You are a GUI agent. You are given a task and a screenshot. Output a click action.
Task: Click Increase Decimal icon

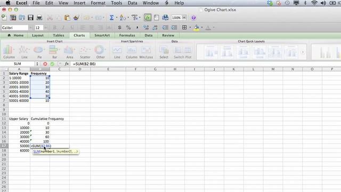pyautogui.click(x=146, y=27)
